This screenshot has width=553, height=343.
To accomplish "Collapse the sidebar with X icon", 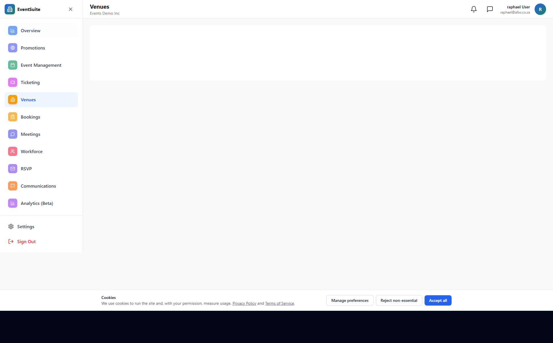I will click(x=71, y=9).
